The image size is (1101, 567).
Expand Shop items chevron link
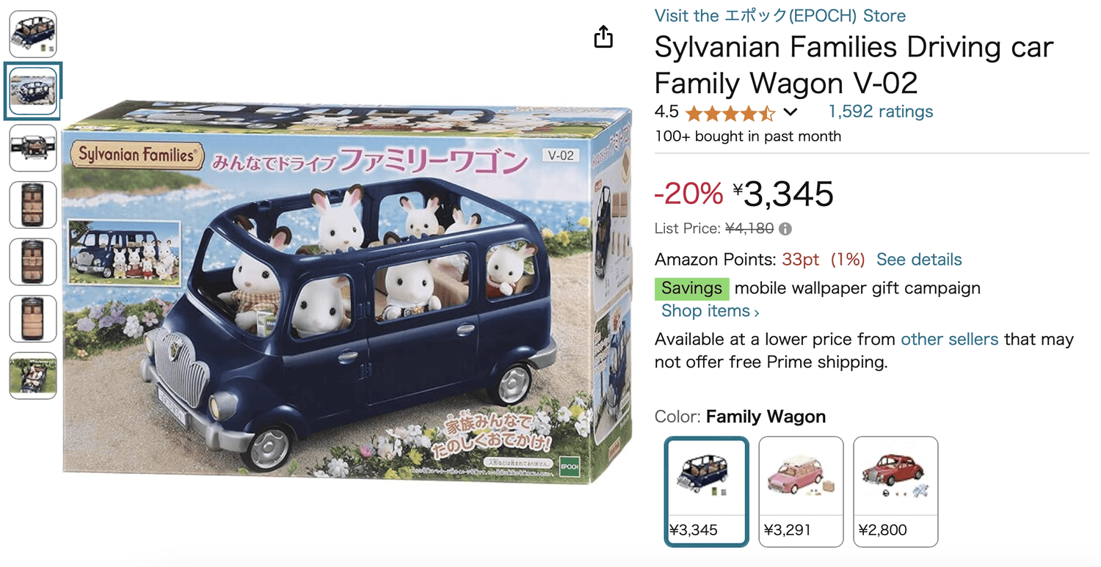[710, 311]
